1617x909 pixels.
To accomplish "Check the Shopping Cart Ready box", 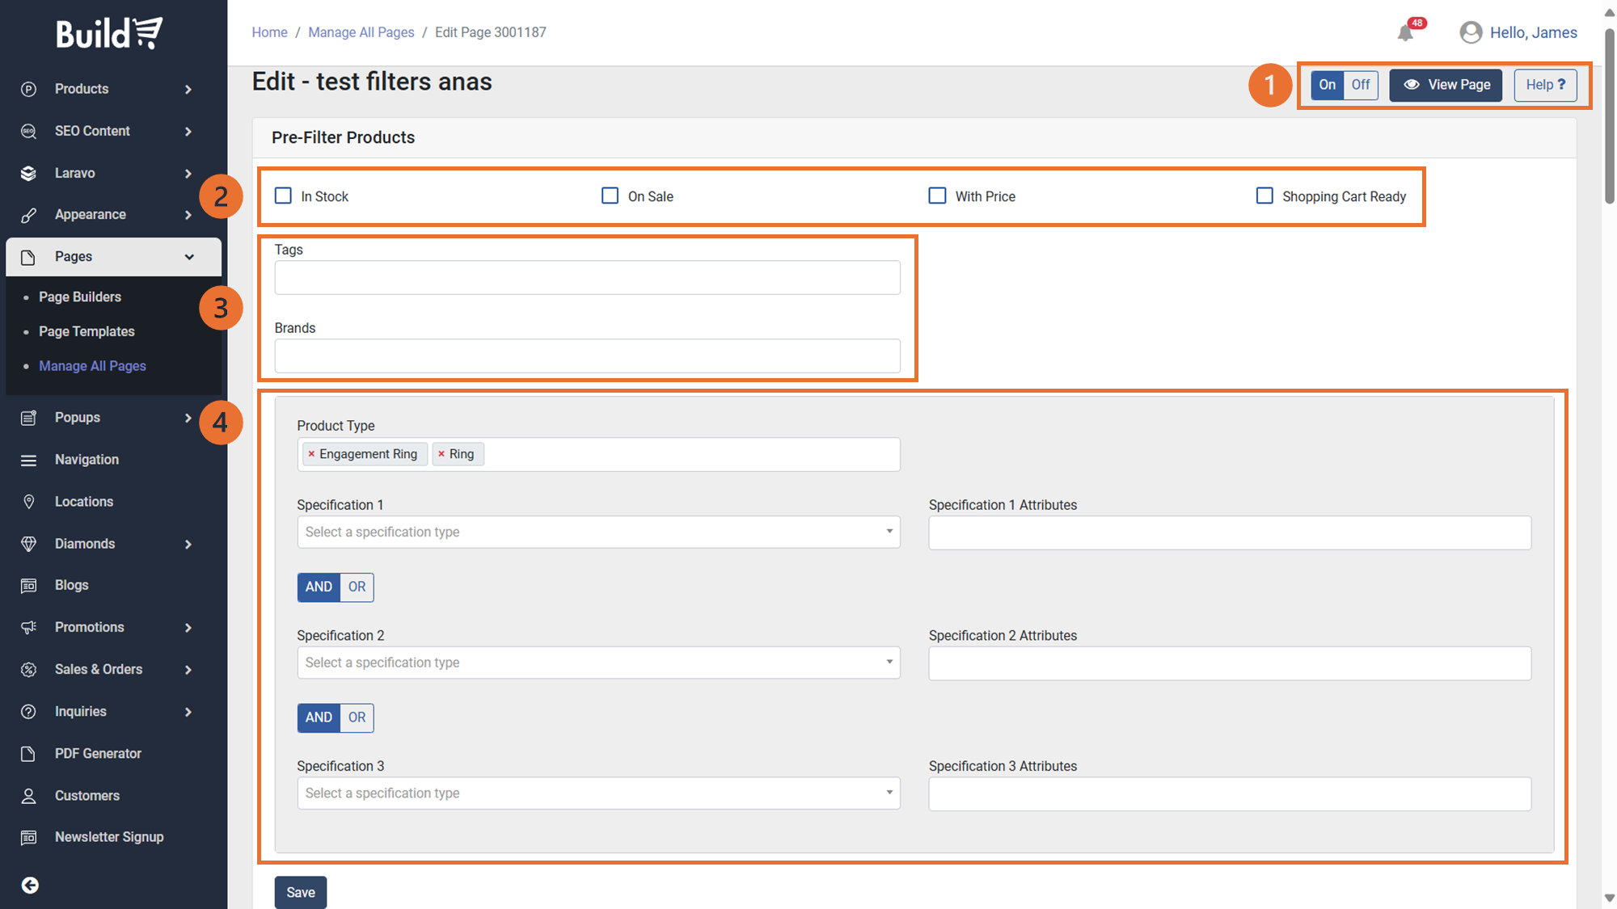I will pyautogui.click(x=1264, y=196).
